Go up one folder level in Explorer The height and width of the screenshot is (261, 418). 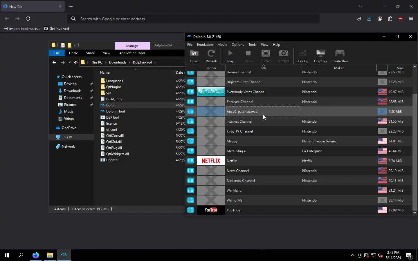(x=76, y=62)
